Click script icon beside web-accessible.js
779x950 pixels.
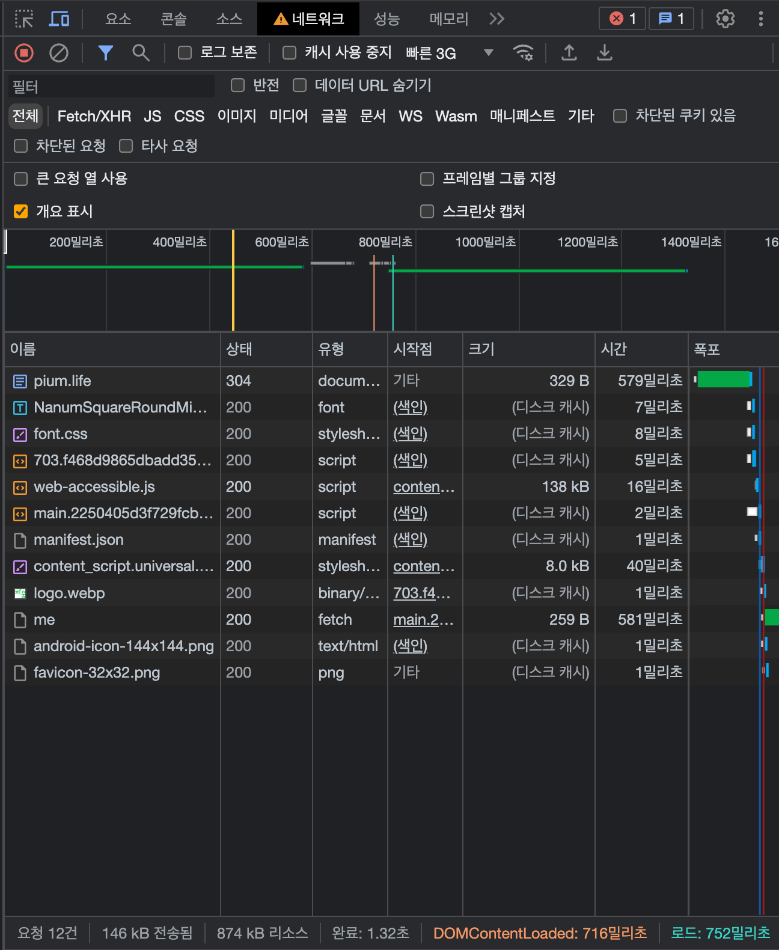tap(20, 488)
